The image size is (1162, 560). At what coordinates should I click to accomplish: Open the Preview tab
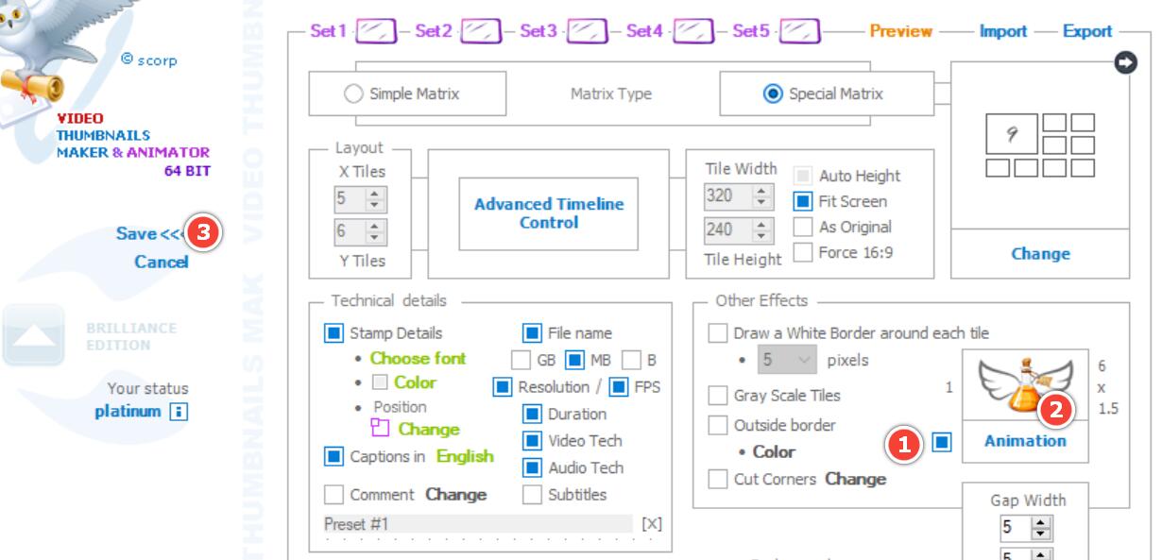(900, 31)
